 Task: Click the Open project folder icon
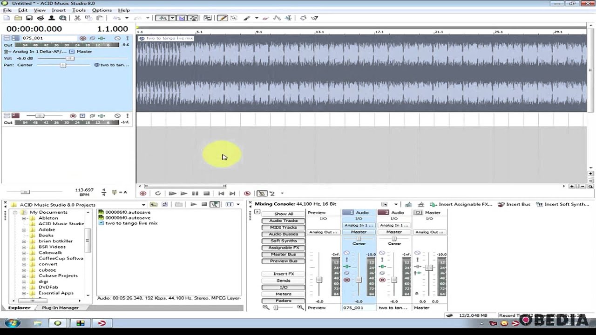tap(18, 18)
